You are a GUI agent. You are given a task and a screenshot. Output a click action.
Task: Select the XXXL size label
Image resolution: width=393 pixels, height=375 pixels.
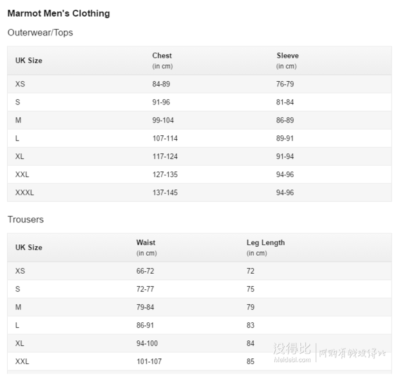tap(24, 193)
